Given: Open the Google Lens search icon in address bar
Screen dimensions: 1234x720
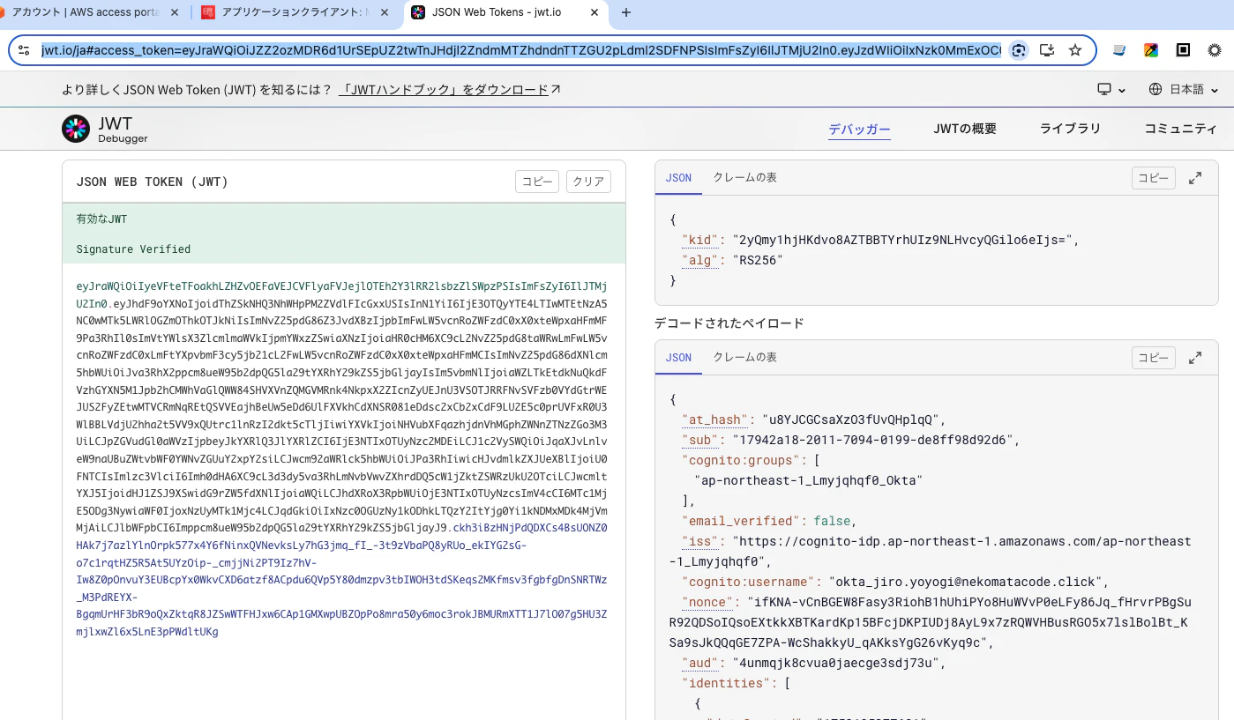Looking at the screenshot, I should [1019, 50].
